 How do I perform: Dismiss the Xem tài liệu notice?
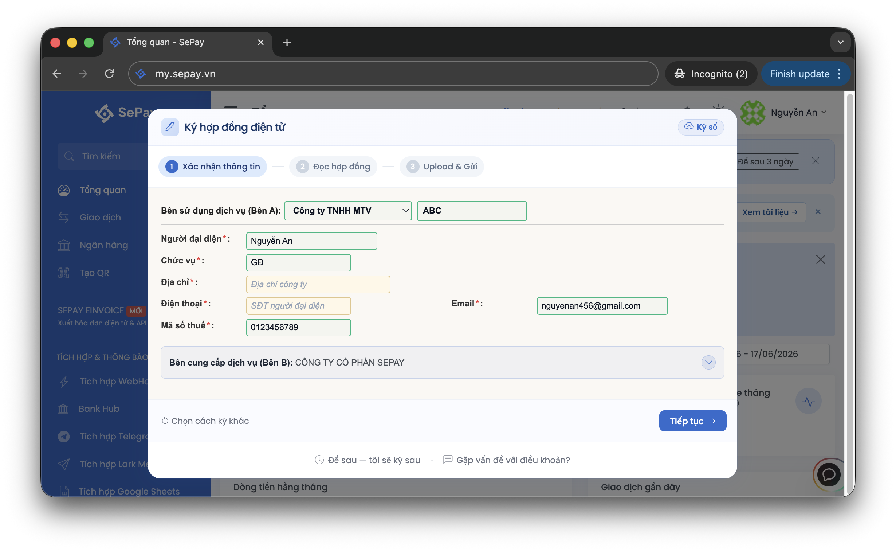pyautogui.click(x=818, y=212)
